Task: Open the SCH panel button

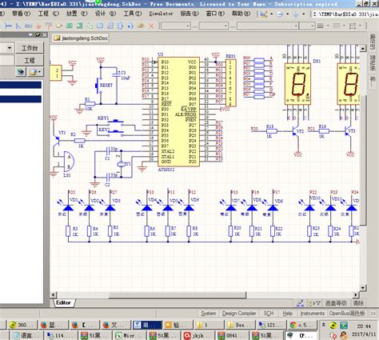Action: 269,314
